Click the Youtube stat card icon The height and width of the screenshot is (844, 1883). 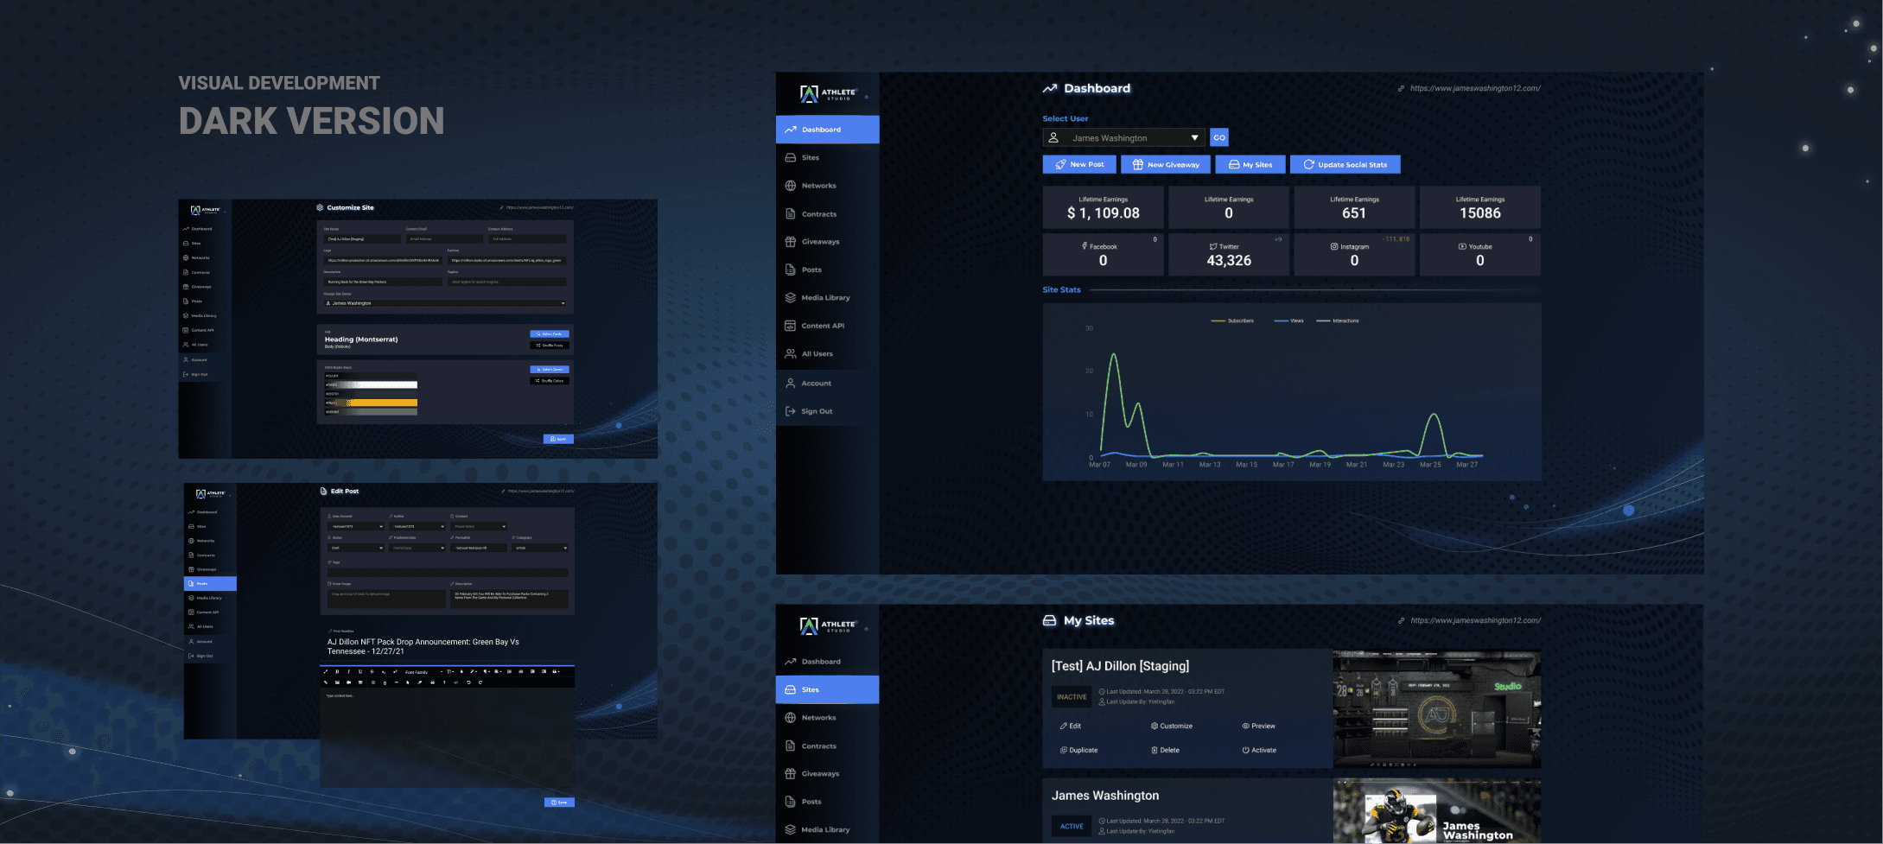pos(1462,246)
